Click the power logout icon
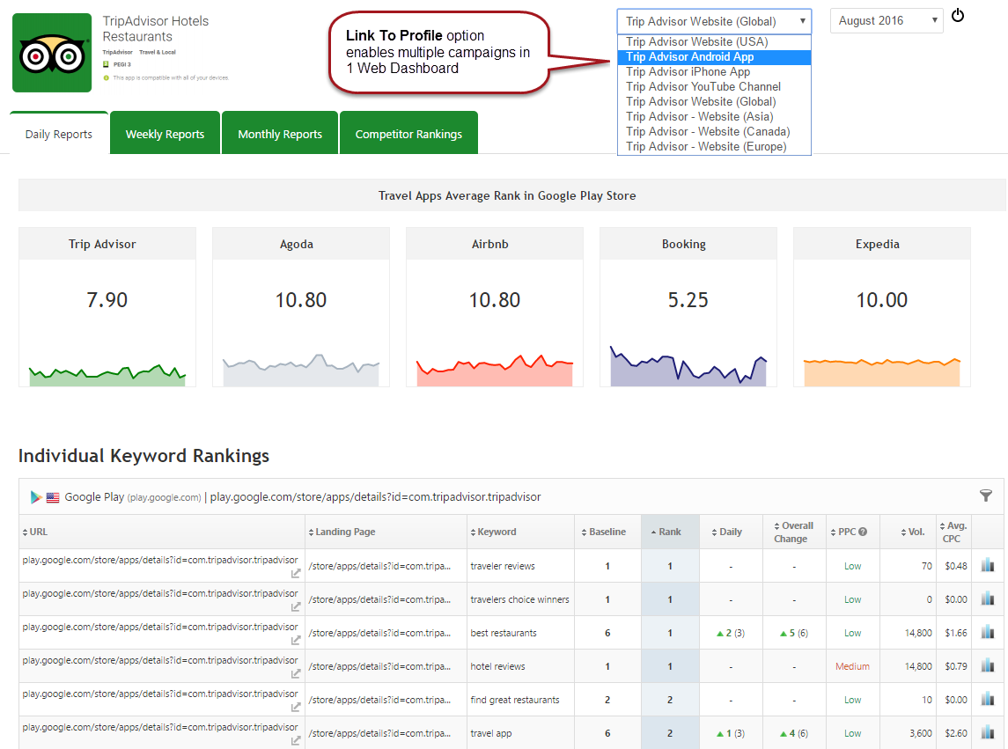Viewport: 1008px width, 749px height. pyautogui.click(x=958, y=16)
